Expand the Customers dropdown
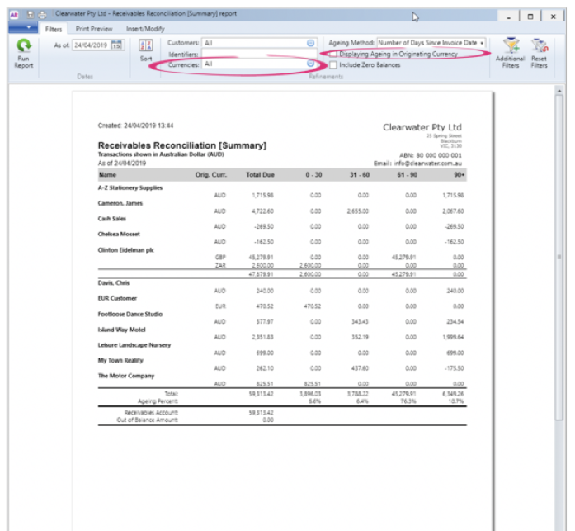Viewport: 575px width, 531px height. pyautogui.click(x=311, y=42)
